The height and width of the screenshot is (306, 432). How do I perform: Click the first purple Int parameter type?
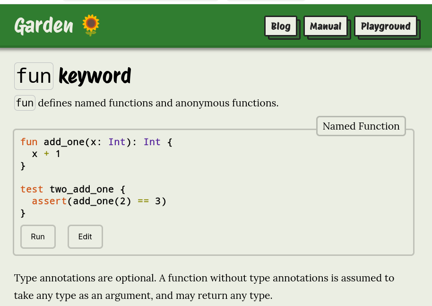pyautogui.click(x=117, y=142)
